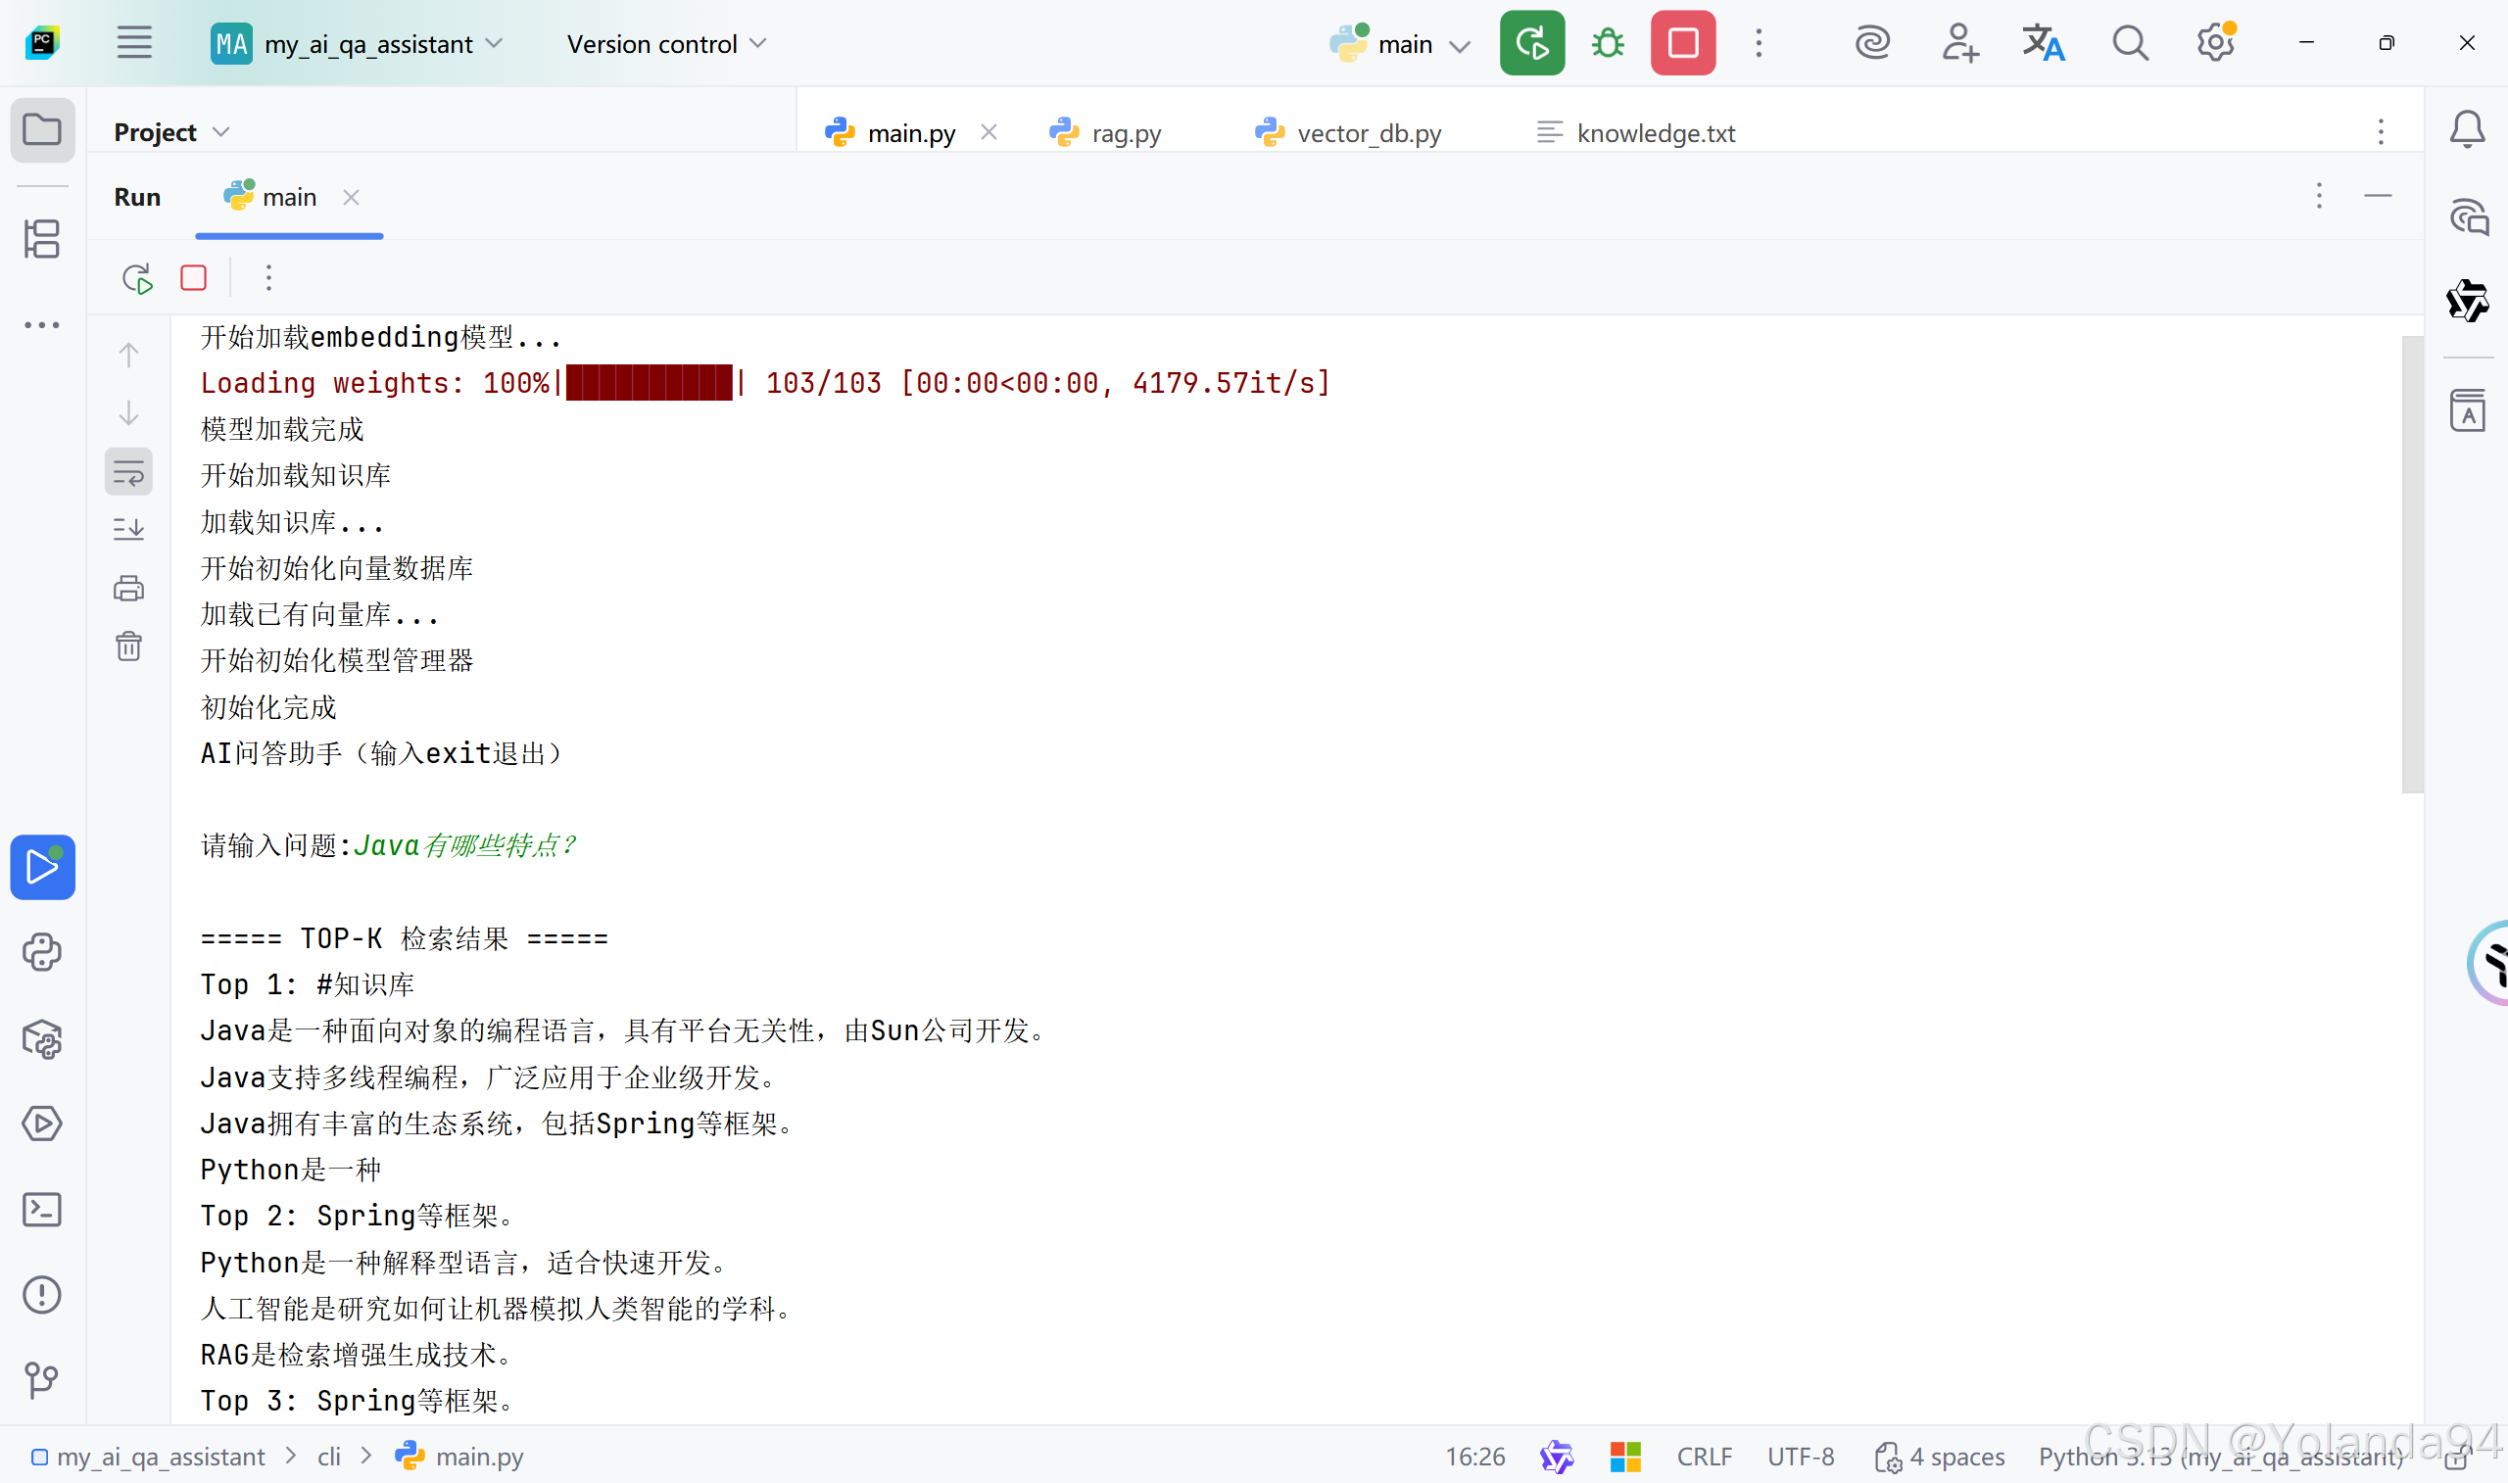Toggle scroll to end of console
This screenshot has width=2508, height=1483.
coord(129,529)
